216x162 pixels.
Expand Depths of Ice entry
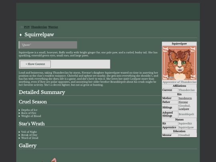tap(28, 110)
